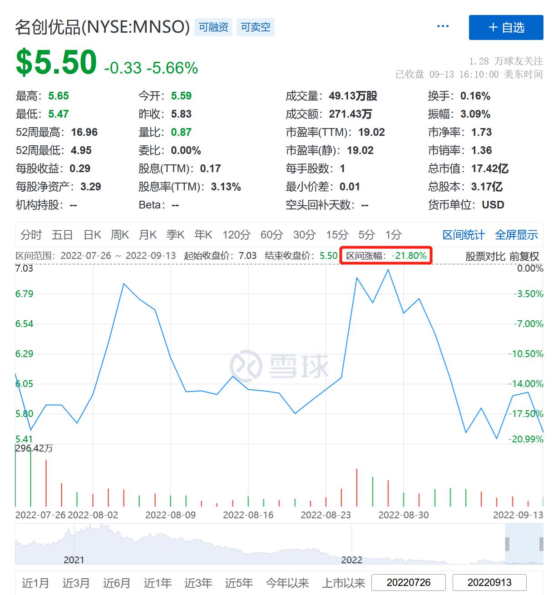
Task: Click the 区间统计 link
Action: click(464, 235)
